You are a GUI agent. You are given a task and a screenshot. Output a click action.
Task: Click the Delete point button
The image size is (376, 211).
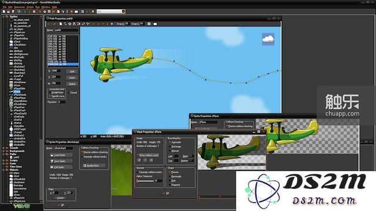(x=72, y=84)
